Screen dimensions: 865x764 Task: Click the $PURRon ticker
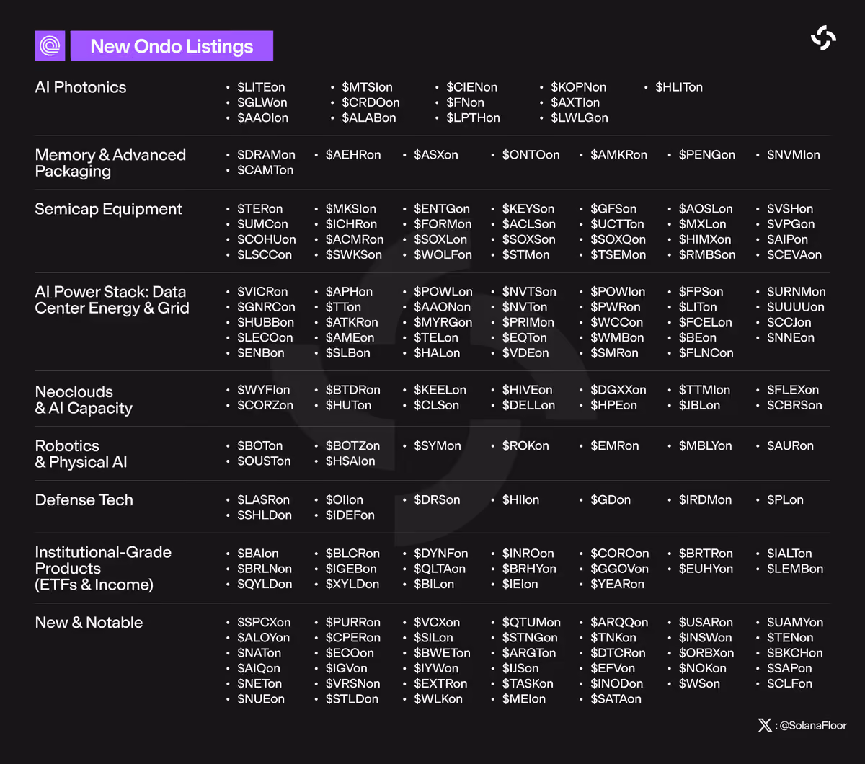[x=353, y=623]
